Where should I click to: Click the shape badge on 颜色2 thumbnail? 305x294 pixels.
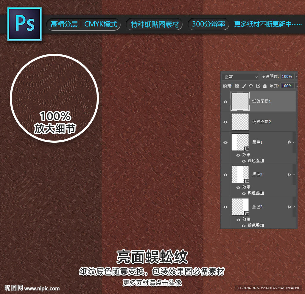246,181
